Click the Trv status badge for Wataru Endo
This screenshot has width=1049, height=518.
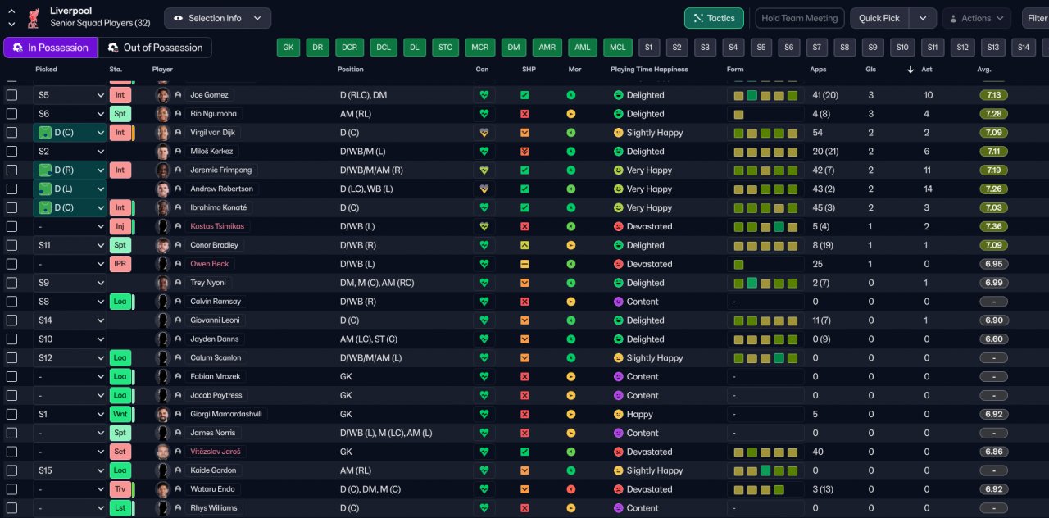(120, 489)
